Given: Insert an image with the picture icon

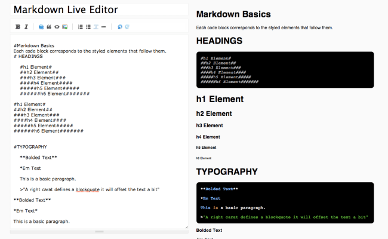Looking at the screenshot, I should click(x=65, y=27).
